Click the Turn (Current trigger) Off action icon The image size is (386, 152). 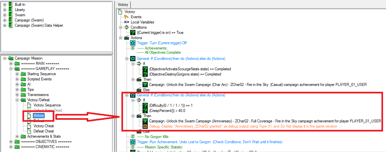coord(133,43)
